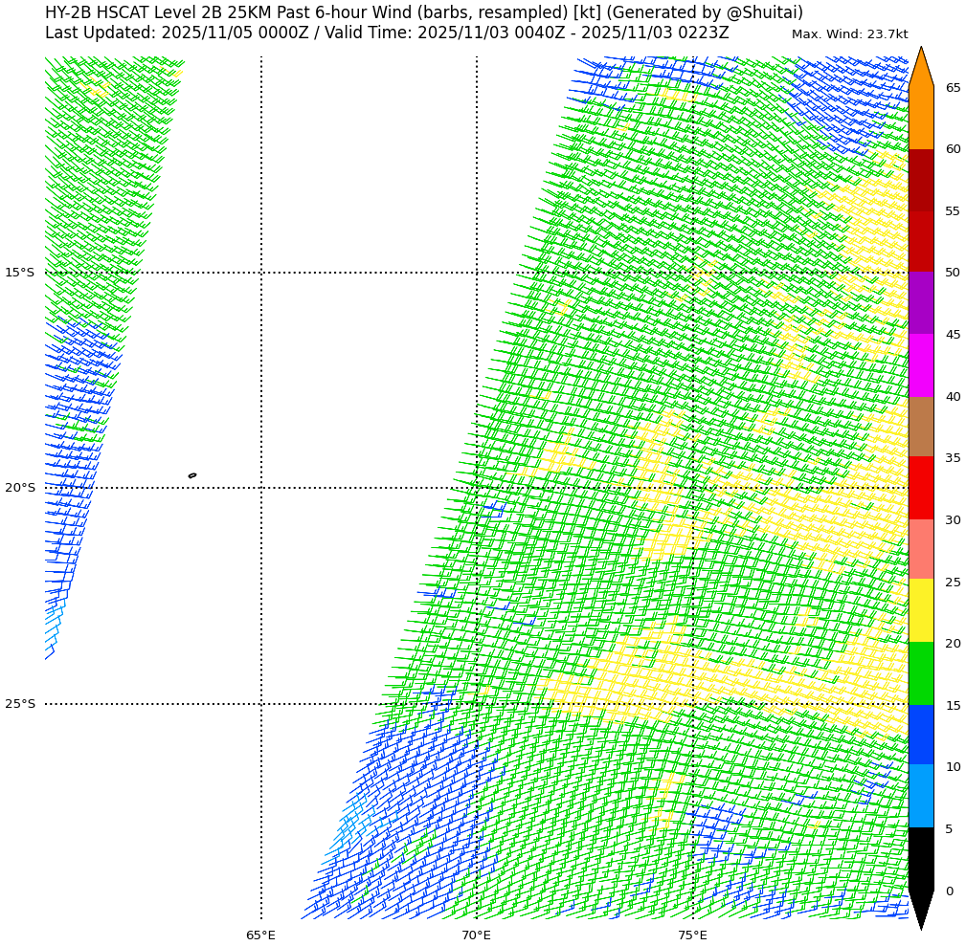Select the 65°E longitude axis label

tap(260, 935)
